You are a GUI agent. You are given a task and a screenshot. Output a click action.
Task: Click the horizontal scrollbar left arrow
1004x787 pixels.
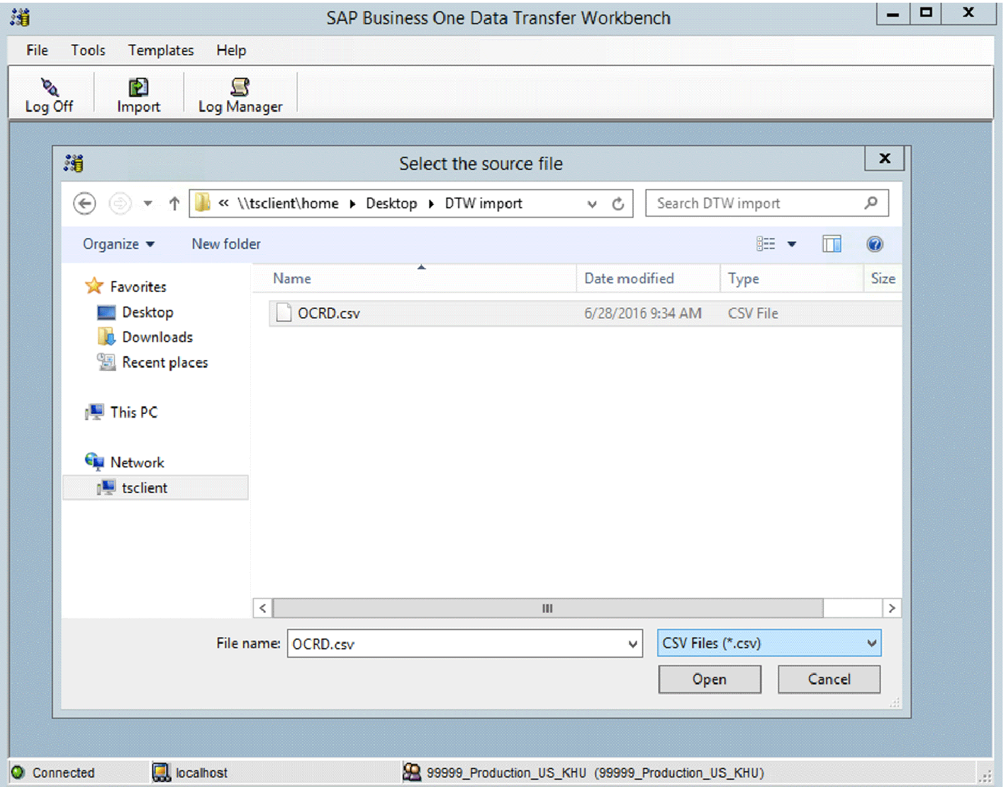[262, 608]
